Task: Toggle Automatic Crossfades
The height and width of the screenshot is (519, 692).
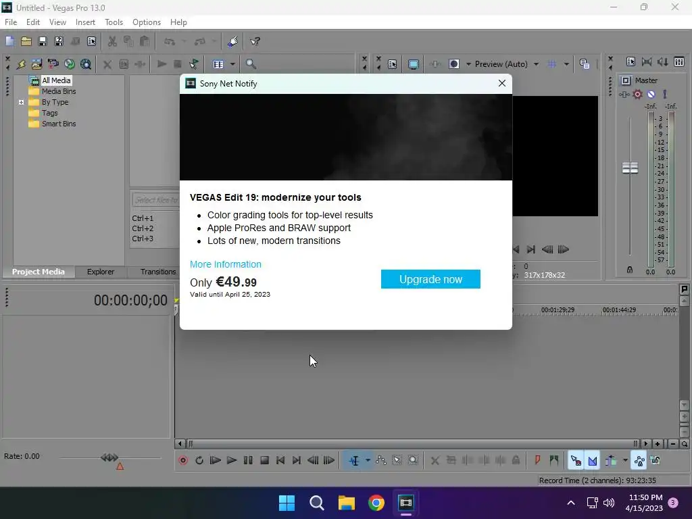Action: pos(593,461)
